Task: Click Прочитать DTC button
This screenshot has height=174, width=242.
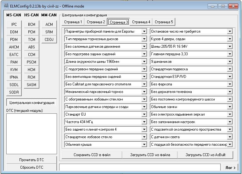Action: click(x=32, y=160)
